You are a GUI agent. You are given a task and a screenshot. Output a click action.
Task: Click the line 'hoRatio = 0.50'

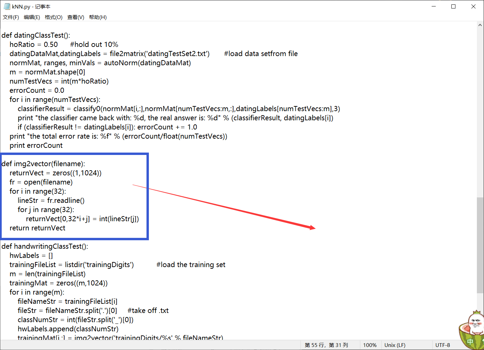pos(34,45)
